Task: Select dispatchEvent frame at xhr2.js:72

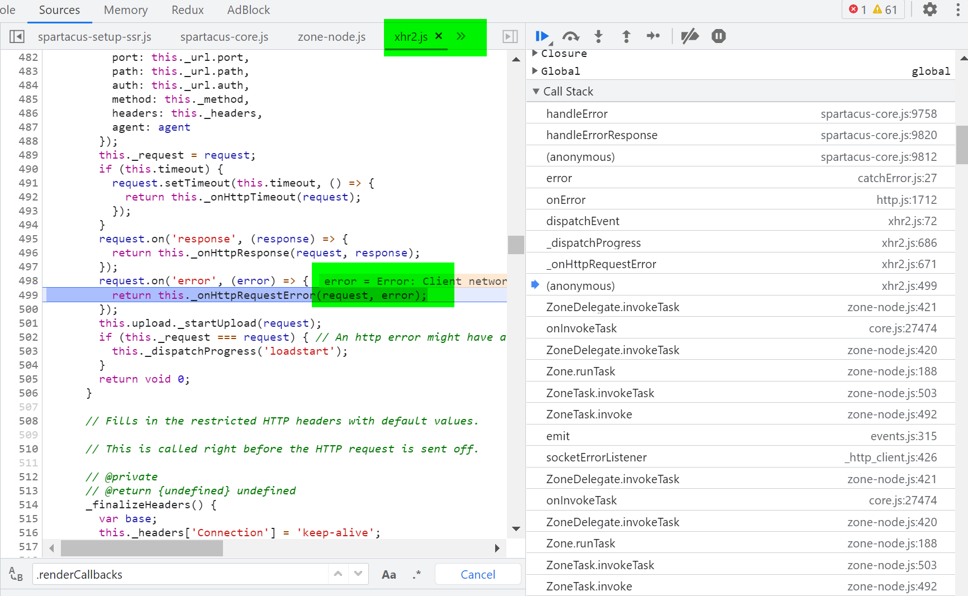Action: pos(741,221)
